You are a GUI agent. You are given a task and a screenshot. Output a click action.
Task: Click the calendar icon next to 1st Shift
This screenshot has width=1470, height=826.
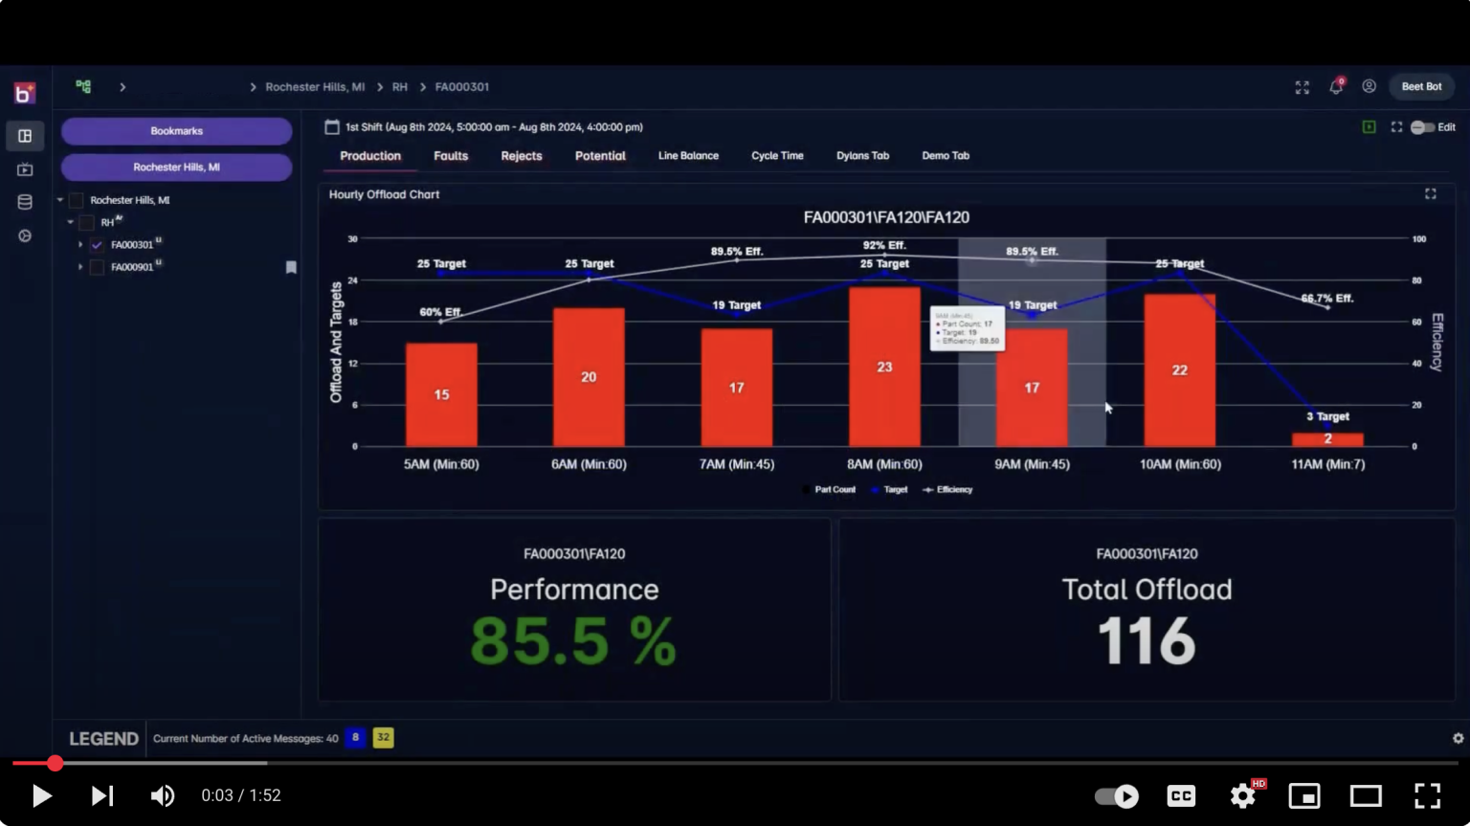(331, 126)
